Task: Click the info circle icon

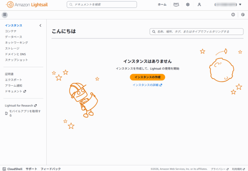Action: tap(233, 15)
